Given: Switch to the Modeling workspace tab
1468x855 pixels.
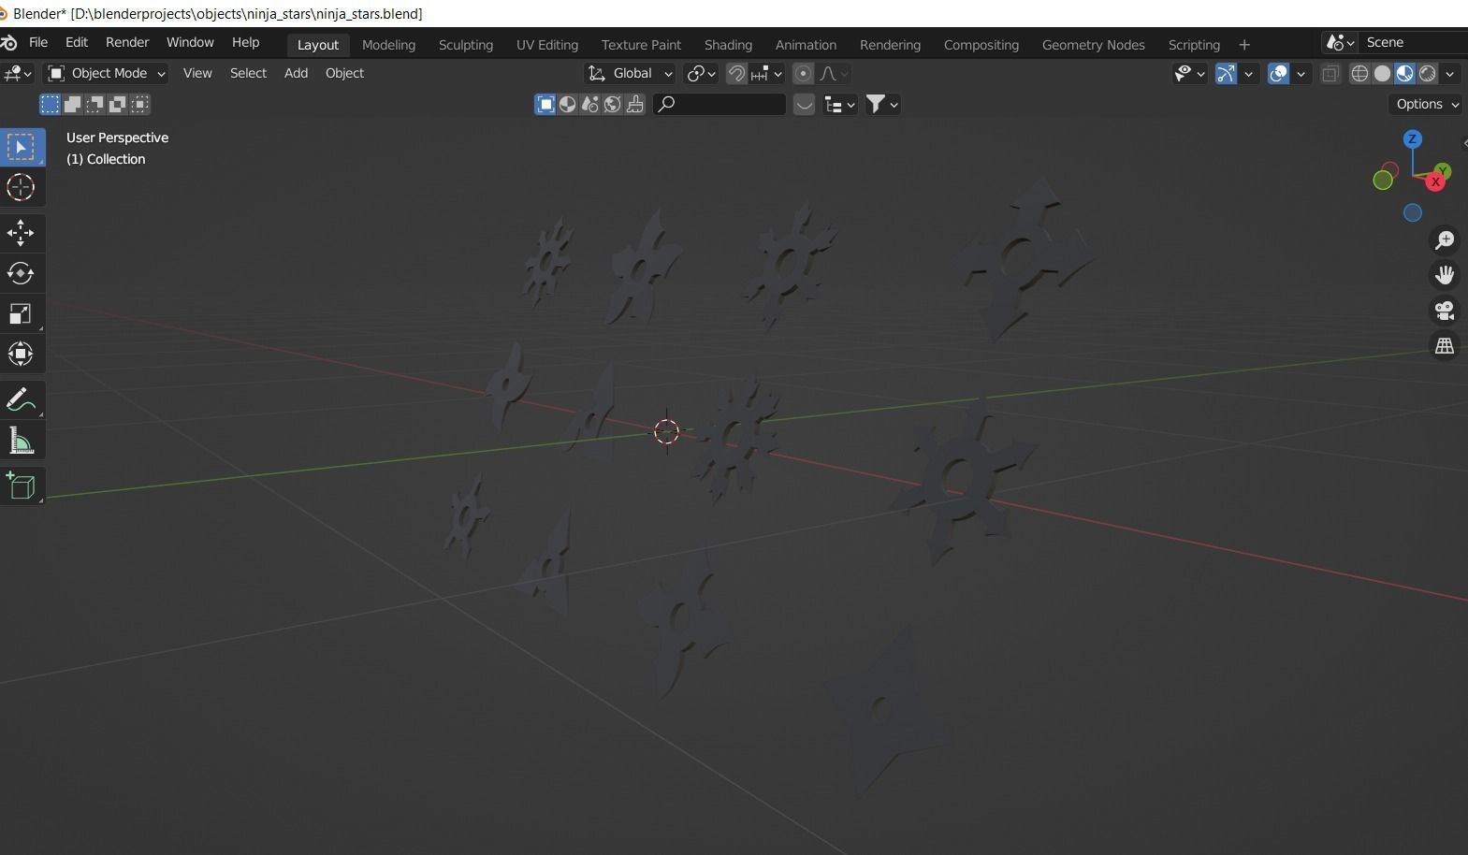Looking at the screenshot, I should (388, 44).
